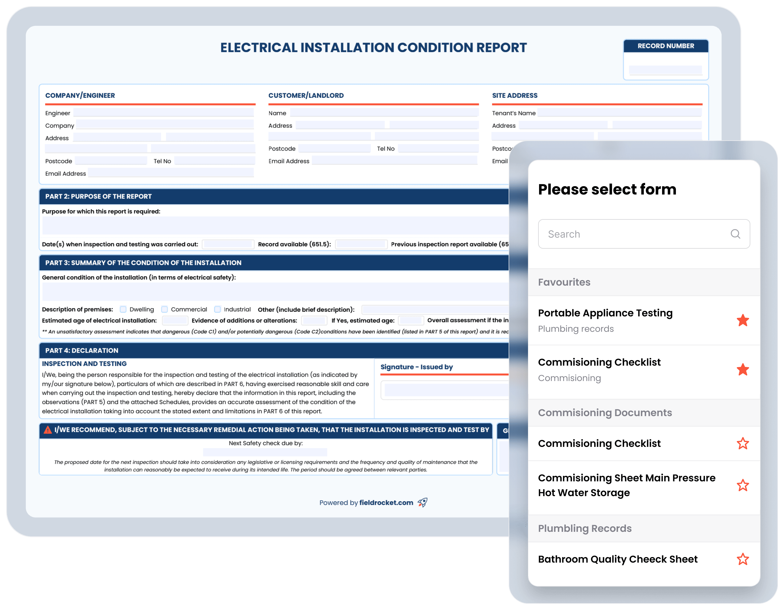
Task: Click the Tenant's Name field
Action: point(619,113)
